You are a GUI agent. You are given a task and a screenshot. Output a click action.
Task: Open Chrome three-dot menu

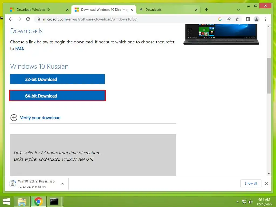click(x=265, y=19)
